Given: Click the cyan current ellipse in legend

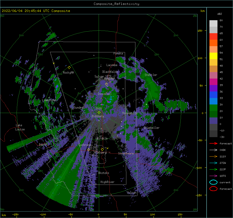Looking at the screenshot, I should (x=213, y=182).
